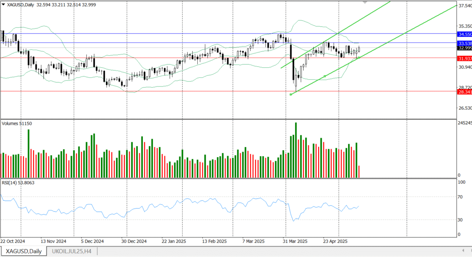This screenshot has width=472, height=257.
Task: Grab the lowest anchor point of the green trendline
Action: point(291,94)
